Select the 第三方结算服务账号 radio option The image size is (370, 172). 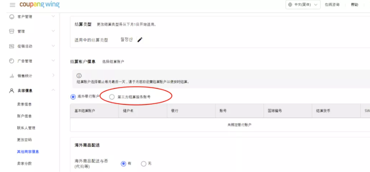112,97
